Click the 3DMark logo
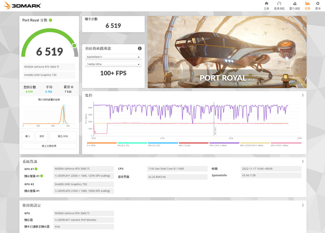Screen dimensions: 325x233 (x=22, y=5)
